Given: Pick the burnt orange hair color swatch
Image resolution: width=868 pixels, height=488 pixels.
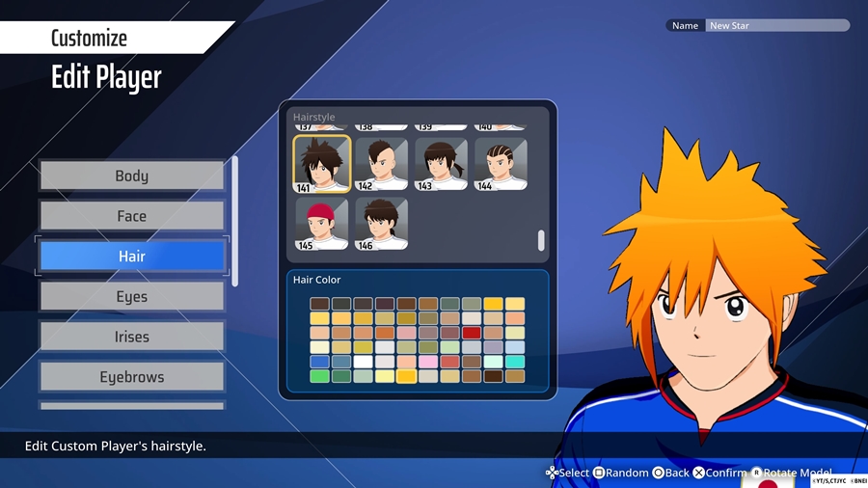Looking at the screenshot, I should pyautogui.click(x=385, y=333).
